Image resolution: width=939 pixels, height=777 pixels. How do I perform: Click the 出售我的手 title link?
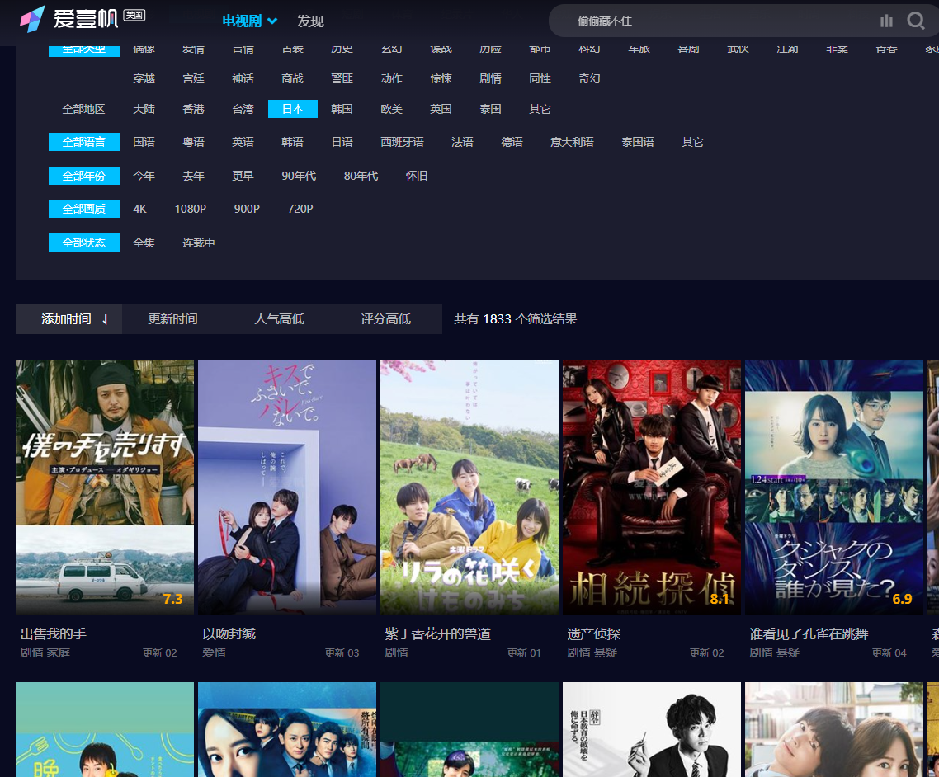click(x=54, y=634)
